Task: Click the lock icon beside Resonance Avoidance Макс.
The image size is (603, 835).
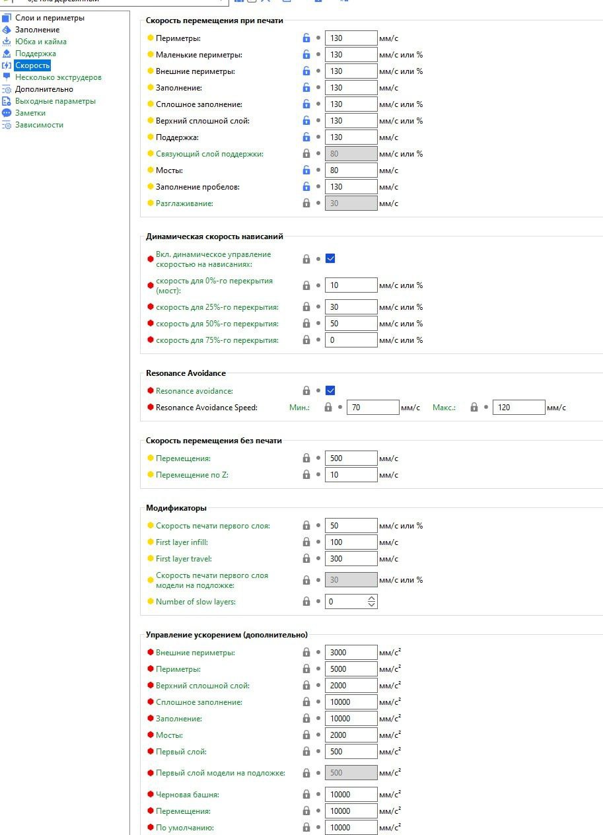Action: (x=474, y=407)
